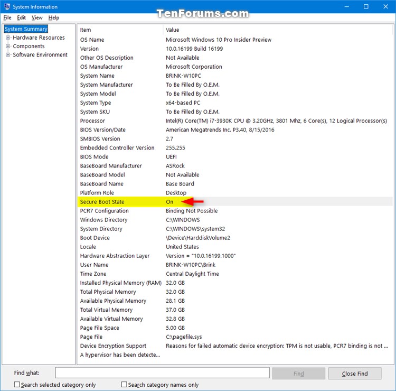
Task: Select the Installed Physical Memory (RAM) row
Action: (235, 283)
